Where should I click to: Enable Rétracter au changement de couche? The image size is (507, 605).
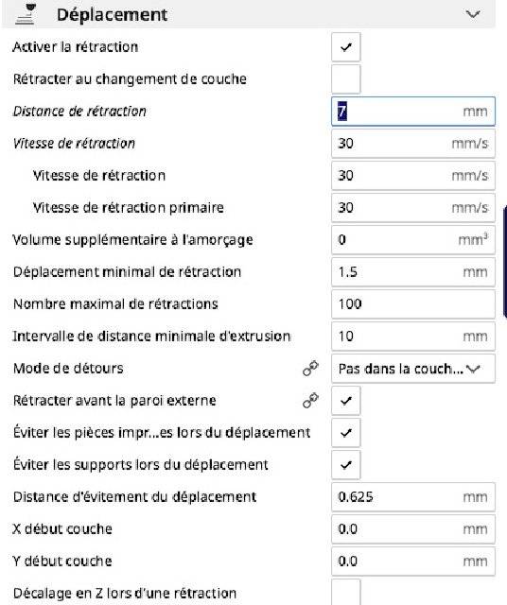(x=346, y=79)
